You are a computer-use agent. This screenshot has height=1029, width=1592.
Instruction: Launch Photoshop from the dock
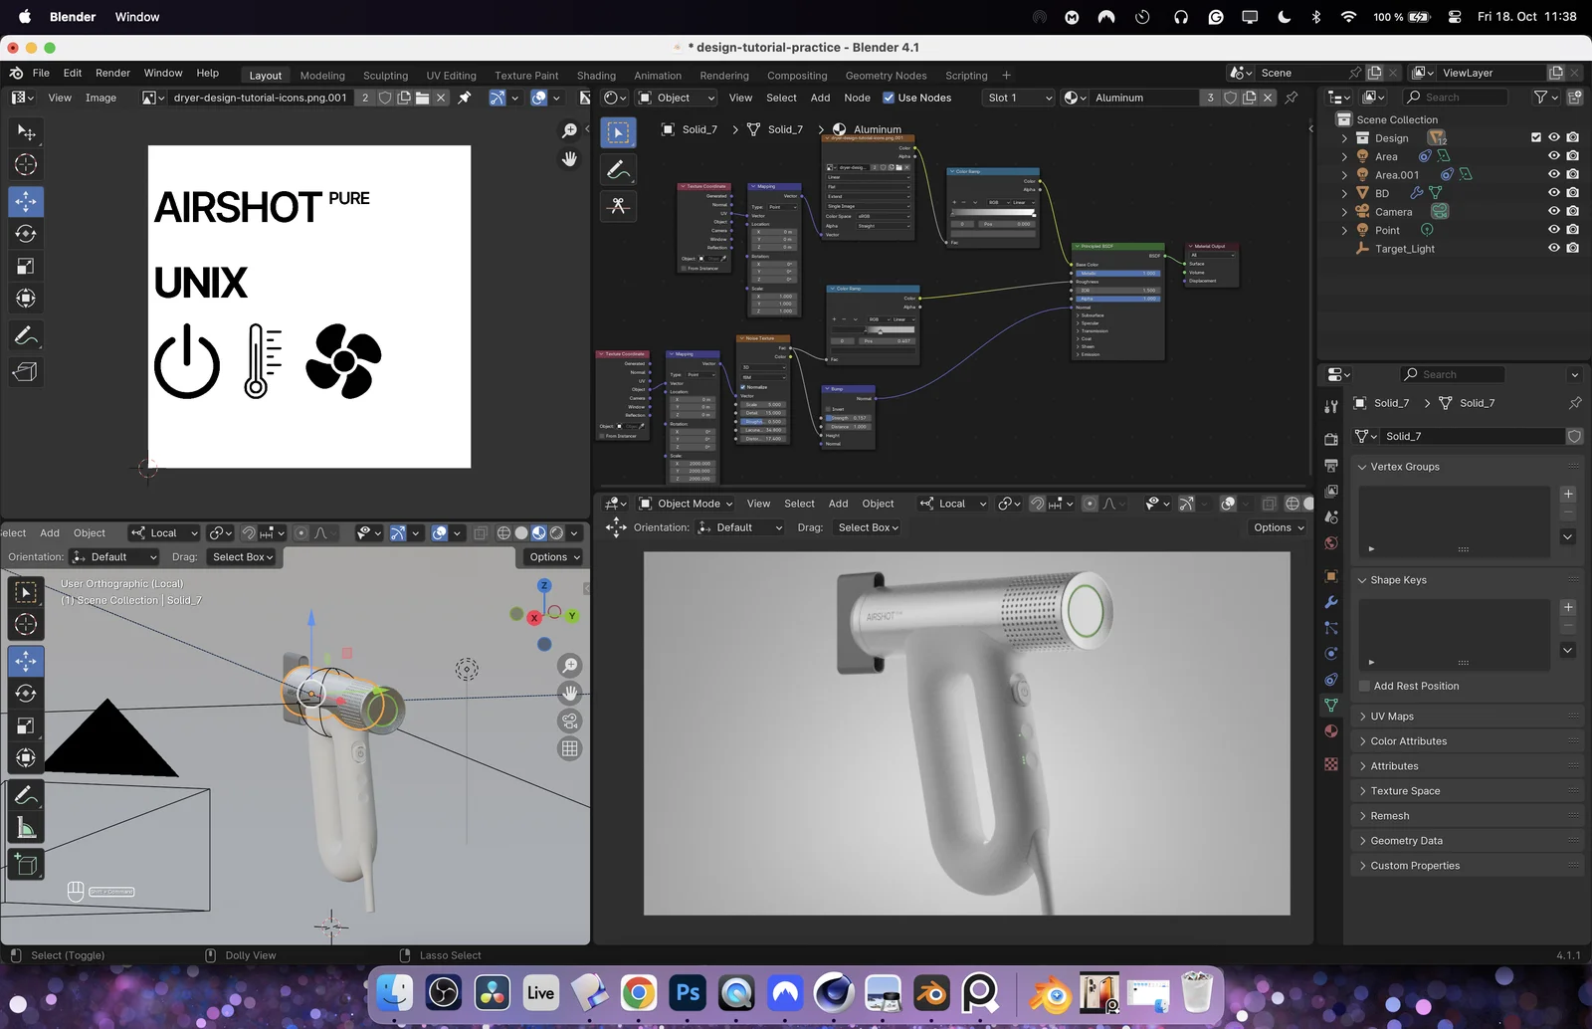688,992
